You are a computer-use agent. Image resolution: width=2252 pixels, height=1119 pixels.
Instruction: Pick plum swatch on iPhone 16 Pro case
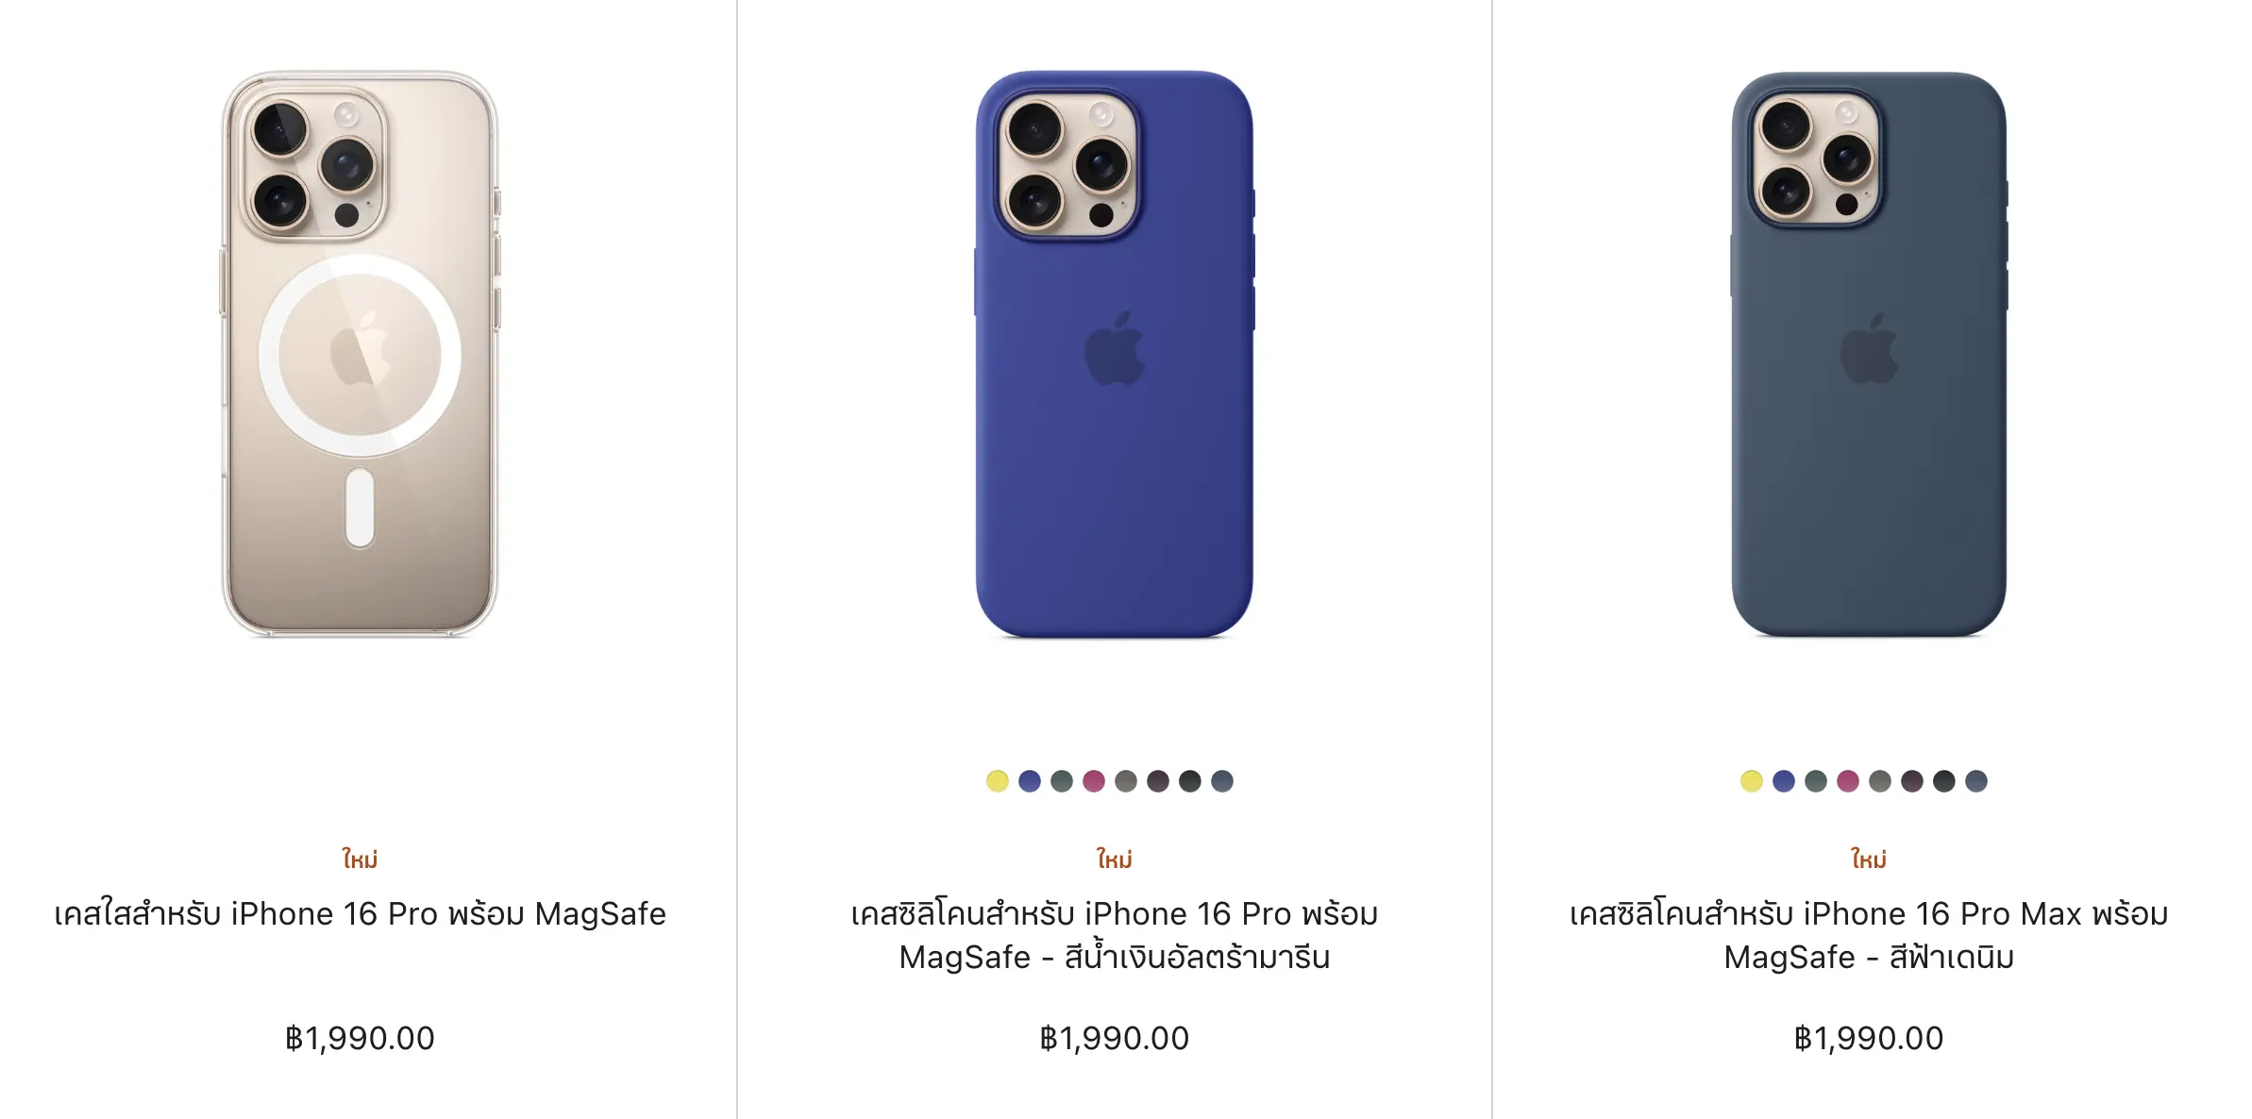point(1158,781)
